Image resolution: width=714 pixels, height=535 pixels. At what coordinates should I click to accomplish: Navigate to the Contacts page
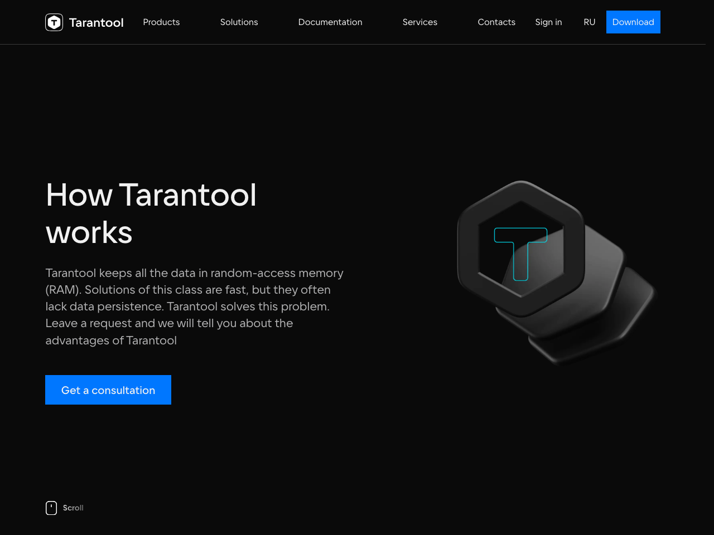click(496, 22)
